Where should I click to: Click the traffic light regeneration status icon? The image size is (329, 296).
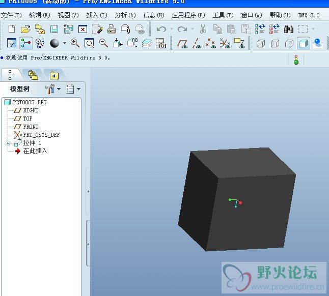tap(296, 60)
